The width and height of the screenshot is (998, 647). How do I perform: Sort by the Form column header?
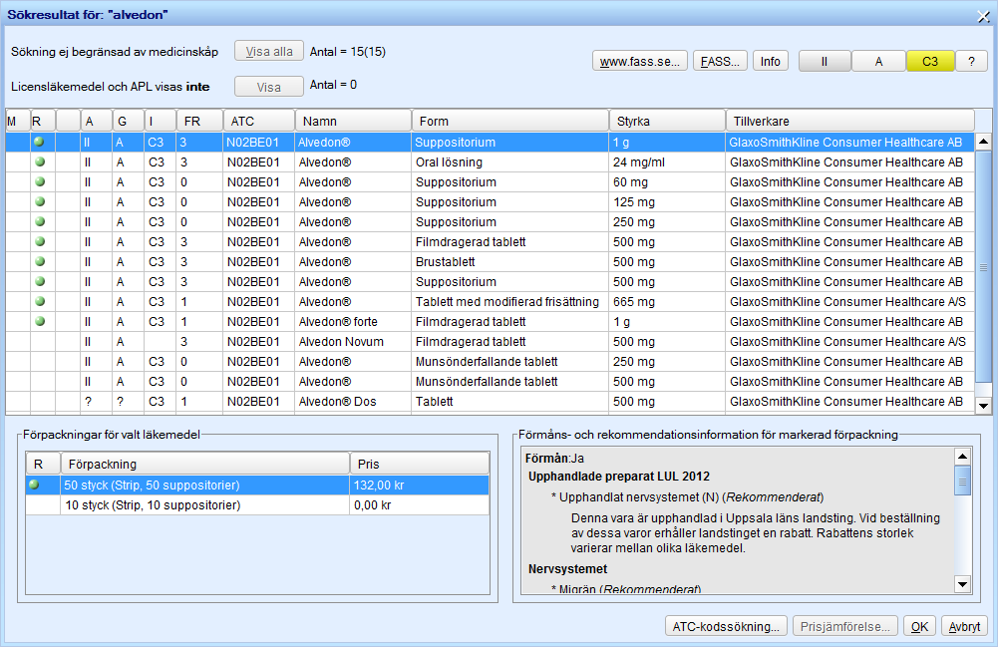tap(509, 121)
